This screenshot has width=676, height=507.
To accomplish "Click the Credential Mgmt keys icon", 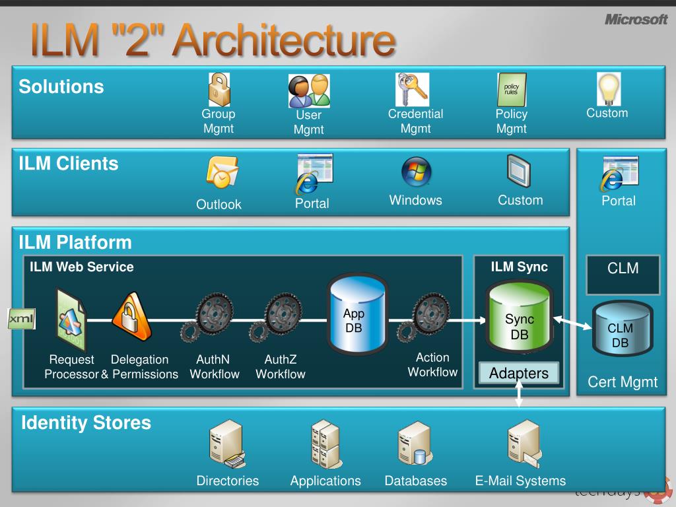I will pyautogui.click(x=412, y=89).
